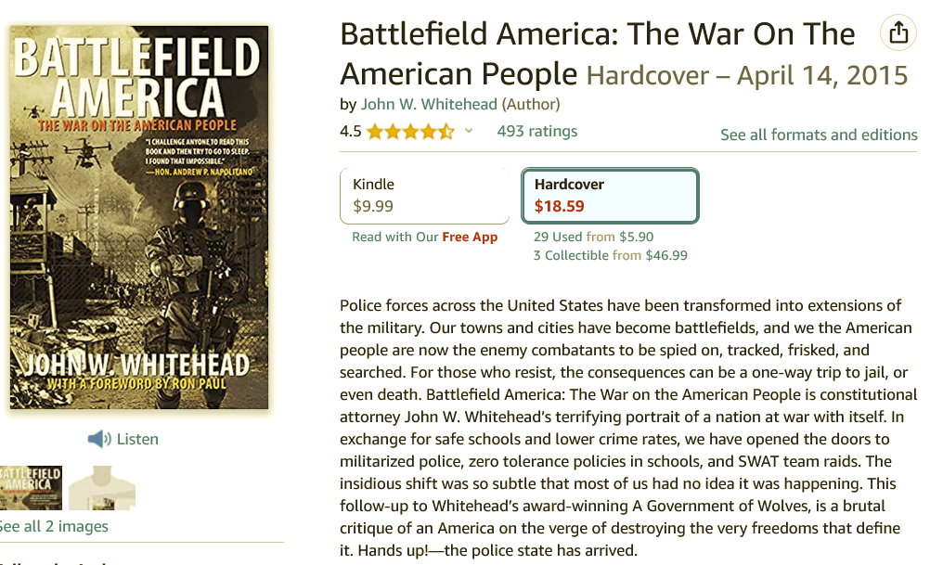
Task: Click the Listen text link
Action: coord(137,439)
